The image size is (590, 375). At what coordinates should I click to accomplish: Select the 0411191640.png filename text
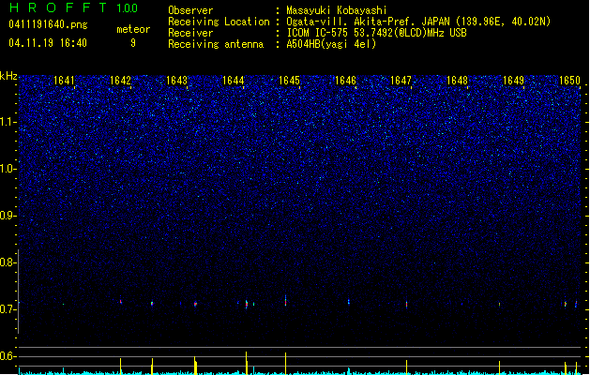[48, 24]
